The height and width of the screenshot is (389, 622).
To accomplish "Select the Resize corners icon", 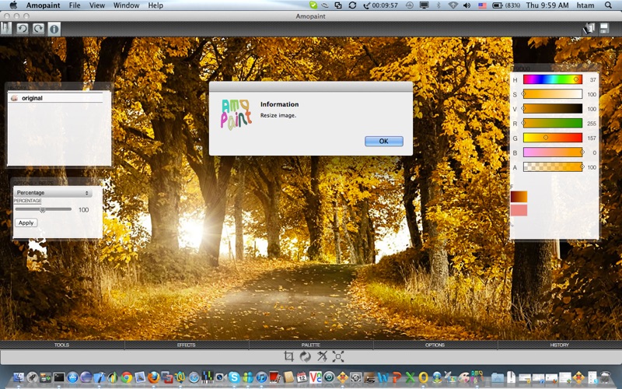I will [x=338, y=356].
